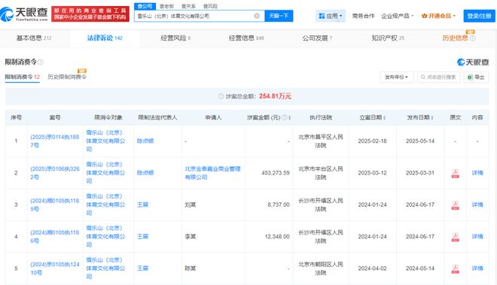
Task: Open case (2024)湘0105执1185号
Action: click(x=54, y=205)
